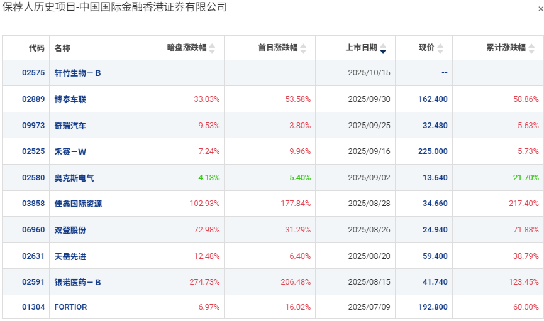Select cumulative change 60.00%
Screen dimensions: 544x321
tap(526, 307)
